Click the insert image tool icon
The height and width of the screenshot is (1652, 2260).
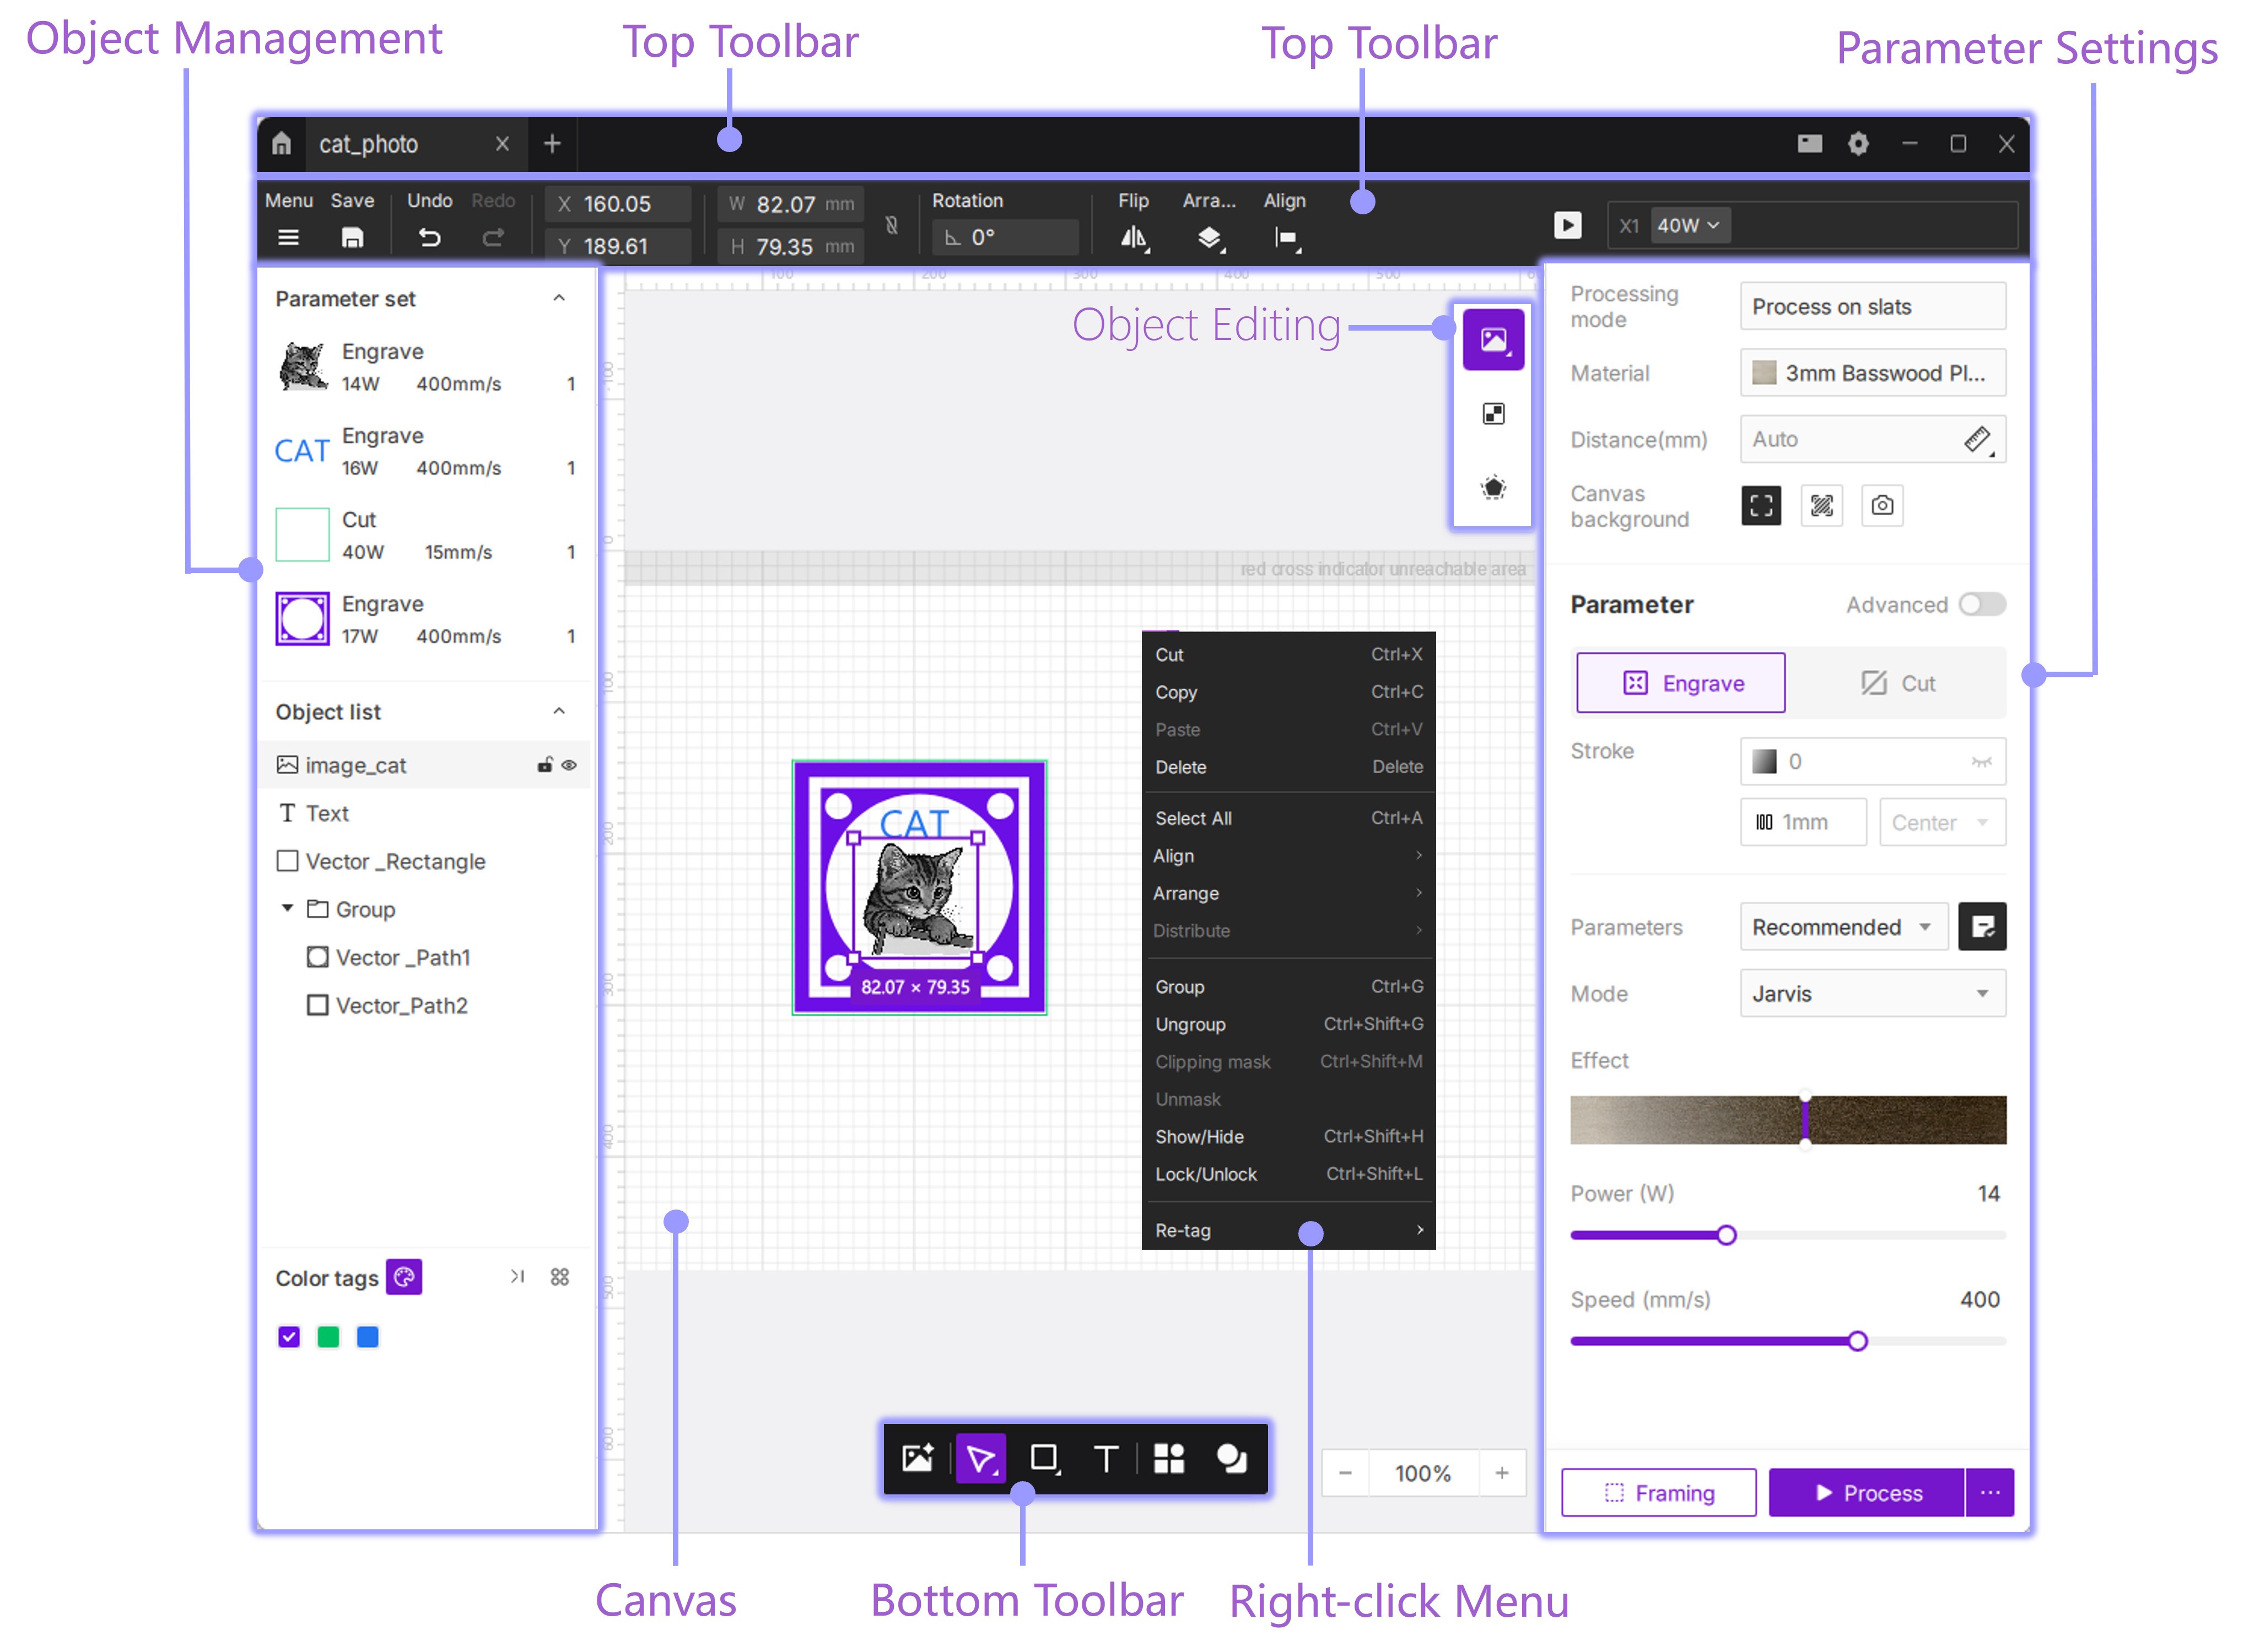(x=917, y=1459)
